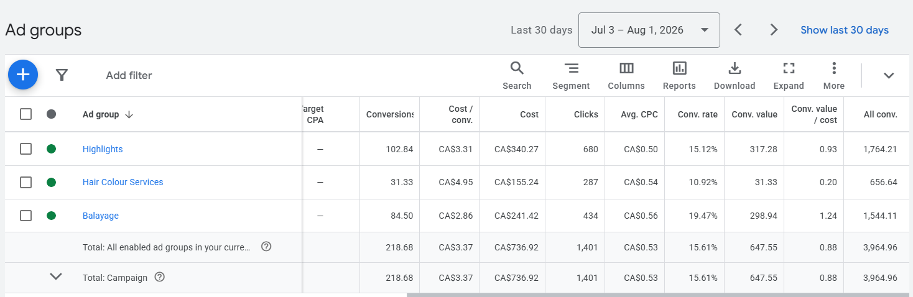
Task: Check the select-all header checkbox
Action: (x=25, y=114)
